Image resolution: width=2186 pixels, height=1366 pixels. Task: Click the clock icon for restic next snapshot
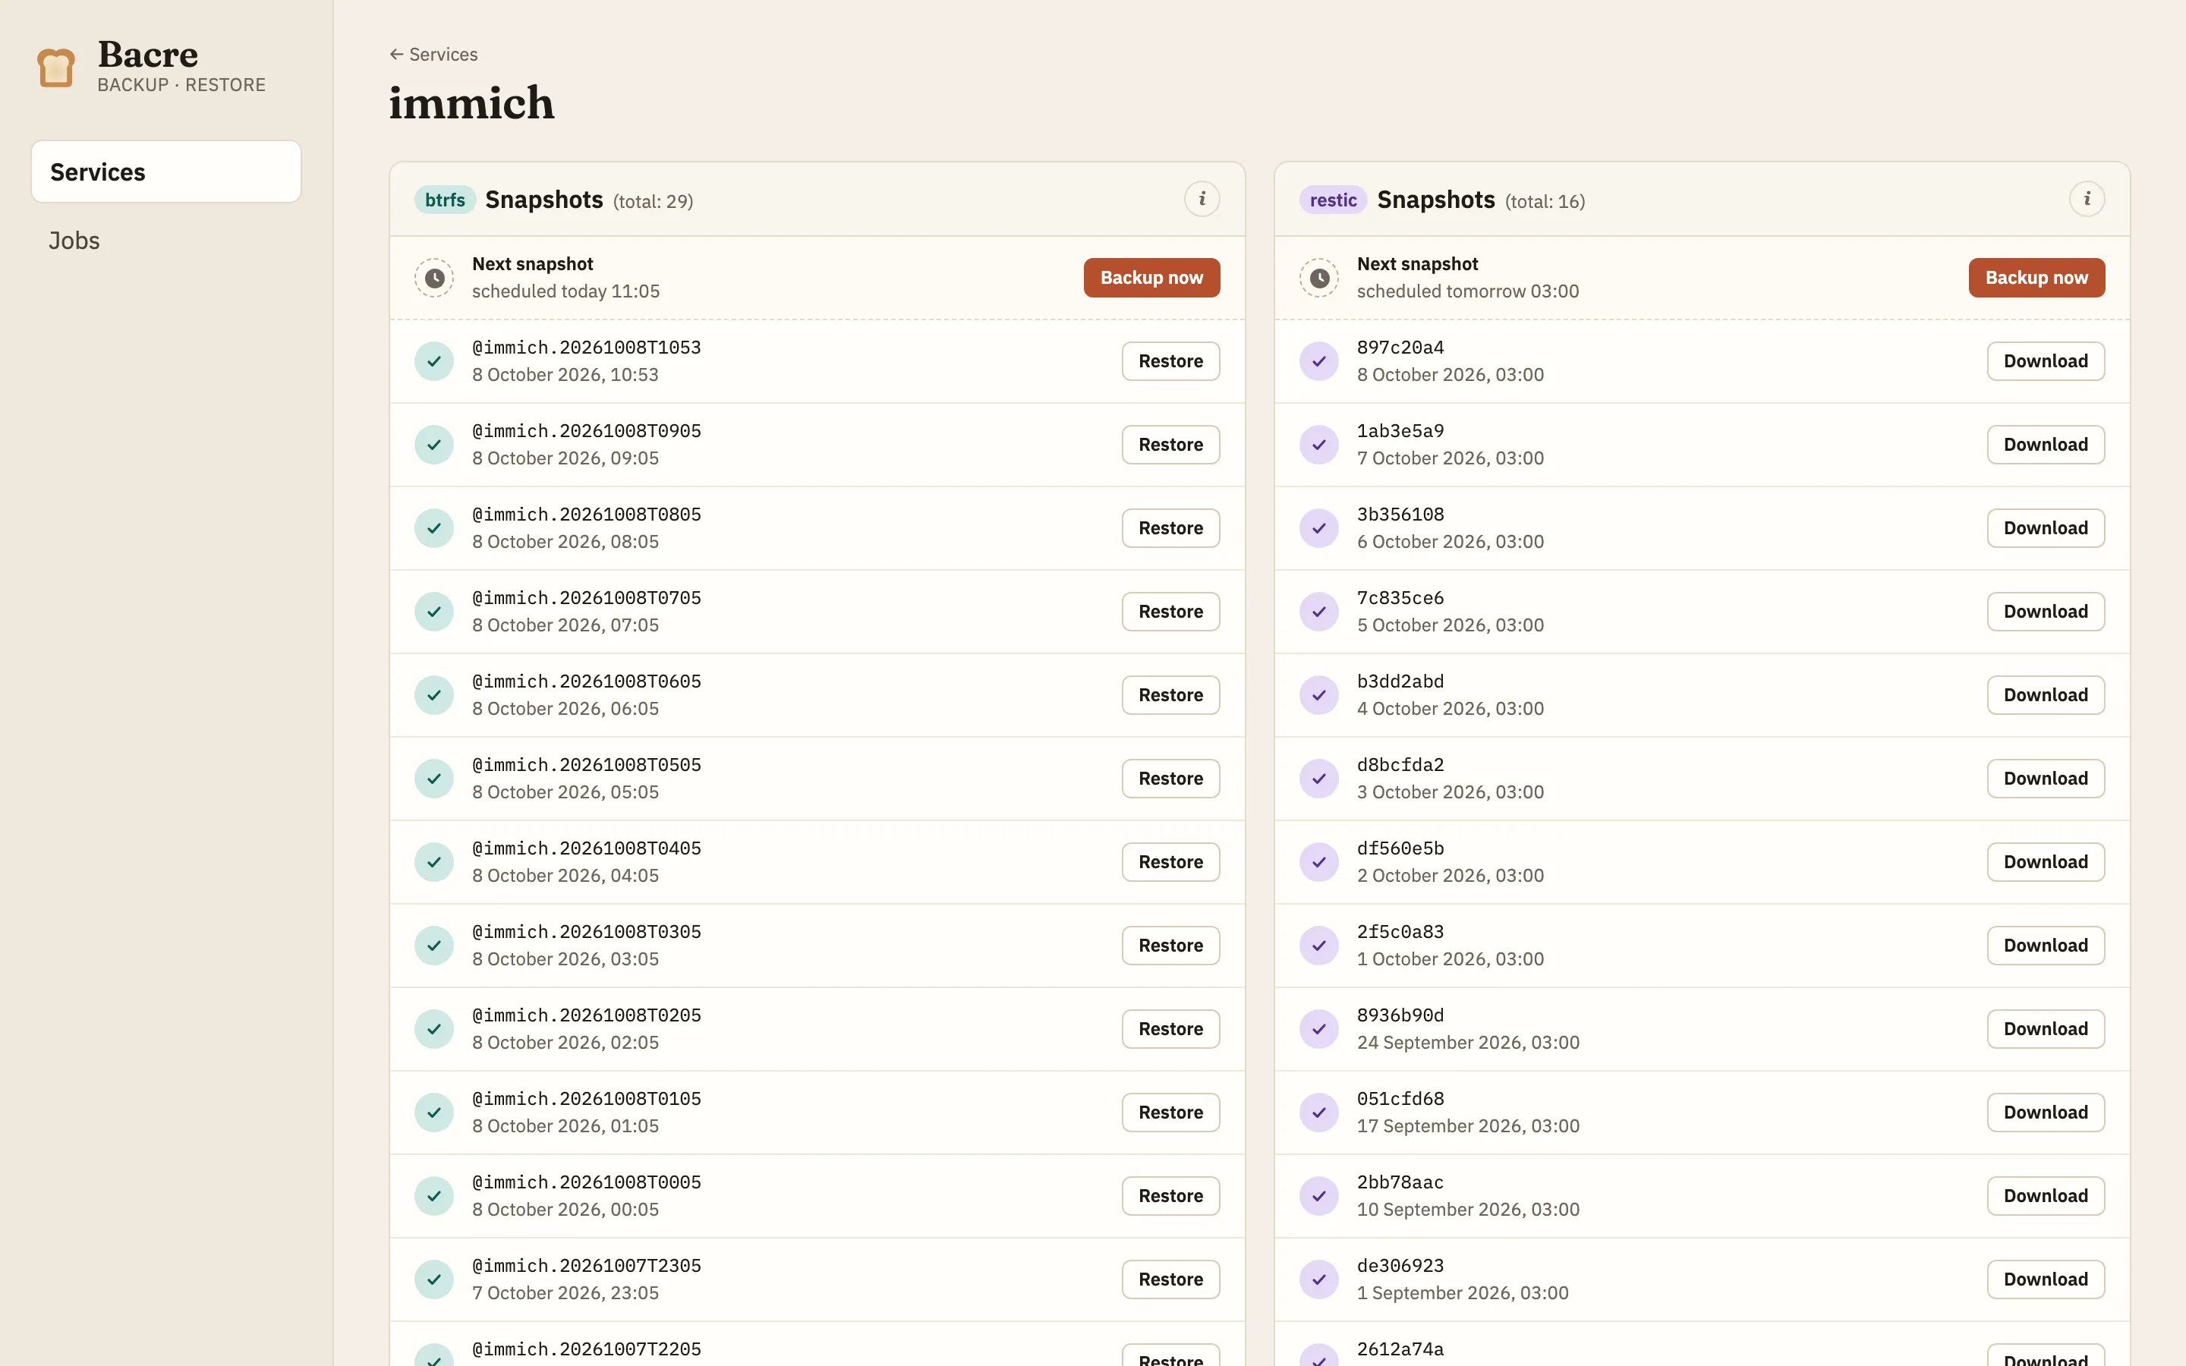pyautogui.click(x=1319, y=277)
